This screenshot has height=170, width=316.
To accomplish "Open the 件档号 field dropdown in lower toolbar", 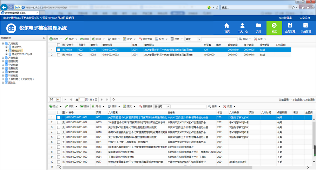I will point(168,106).
